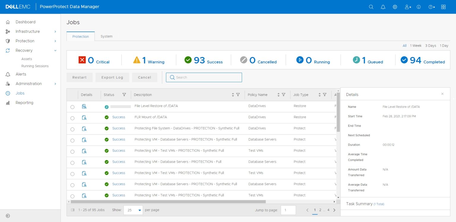Click the Export Log button

pos(112,77)
